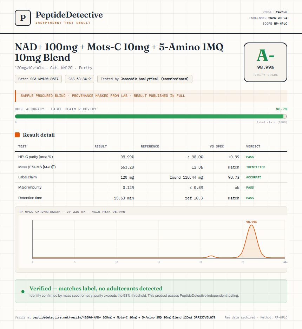Viewport: 302px width, 329px height.
Task: Click the PeptideDetective P logo icon
Action: click(23, 18)
